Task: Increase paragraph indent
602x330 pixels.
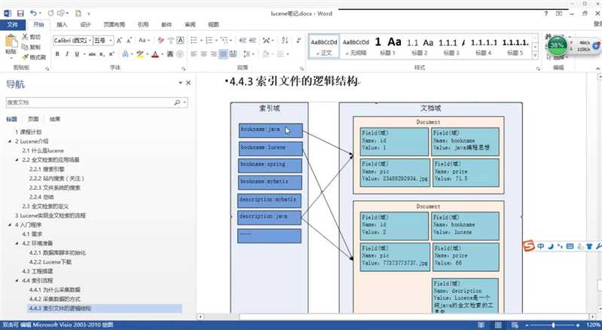Action: coord(252,40)
